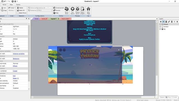Switch to the home layout tab
The height and width of the screenshot is (101, 179).
pyautogui.click(x=36, y=19)
